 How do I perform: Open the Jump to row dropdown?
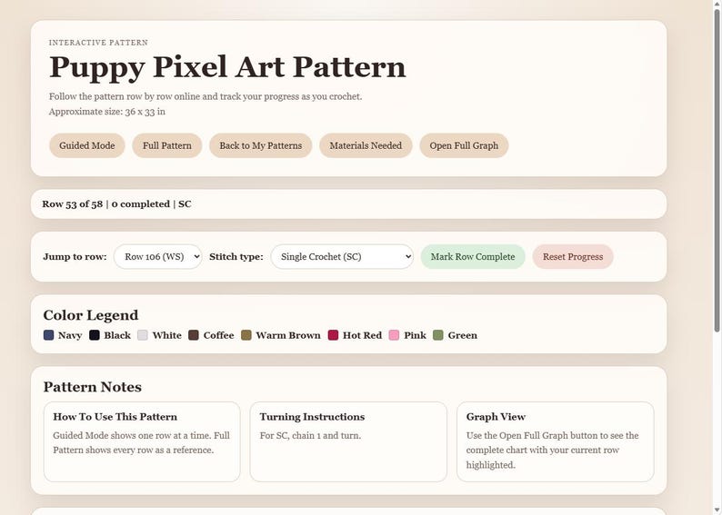click(158, 256)
